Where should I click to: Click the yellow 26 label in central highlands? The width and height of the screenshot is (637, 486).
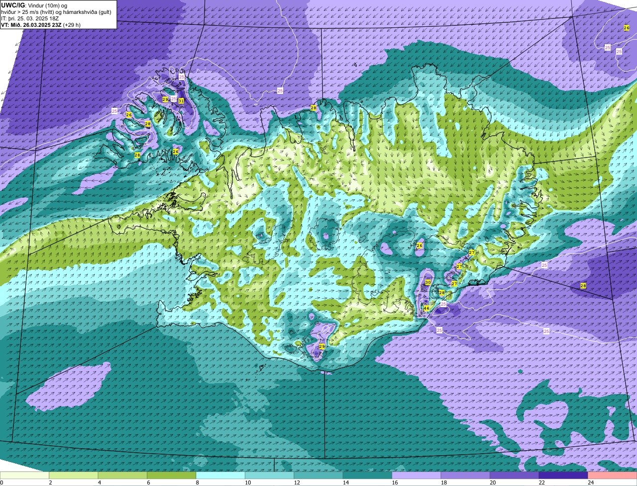(x=420, y=245)
